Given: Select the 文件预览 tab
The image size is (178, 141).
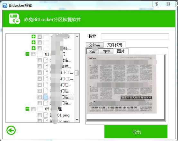Looking at the screenshot, I should pyautogui.click(x=114, y=45).
